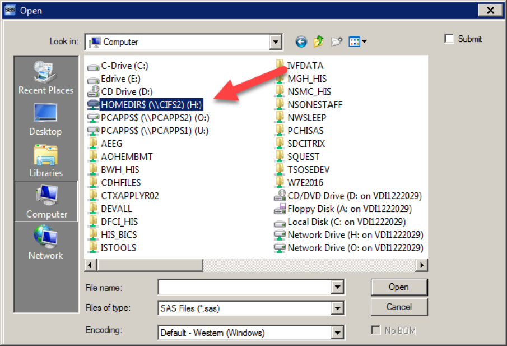Open the View menu icon
The height and width of the screenshot is (346, 507).
point(357,41)
